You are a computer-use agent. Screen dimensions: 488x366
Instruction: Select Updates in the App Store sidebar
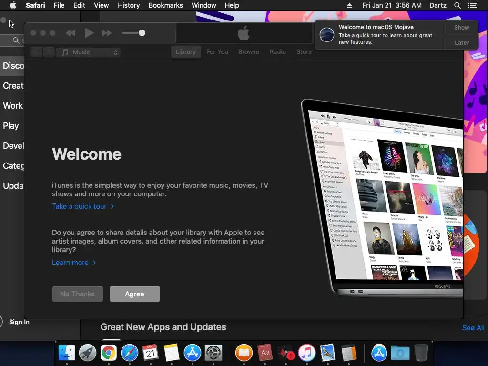pyautogui.click(x=12, y=186)
